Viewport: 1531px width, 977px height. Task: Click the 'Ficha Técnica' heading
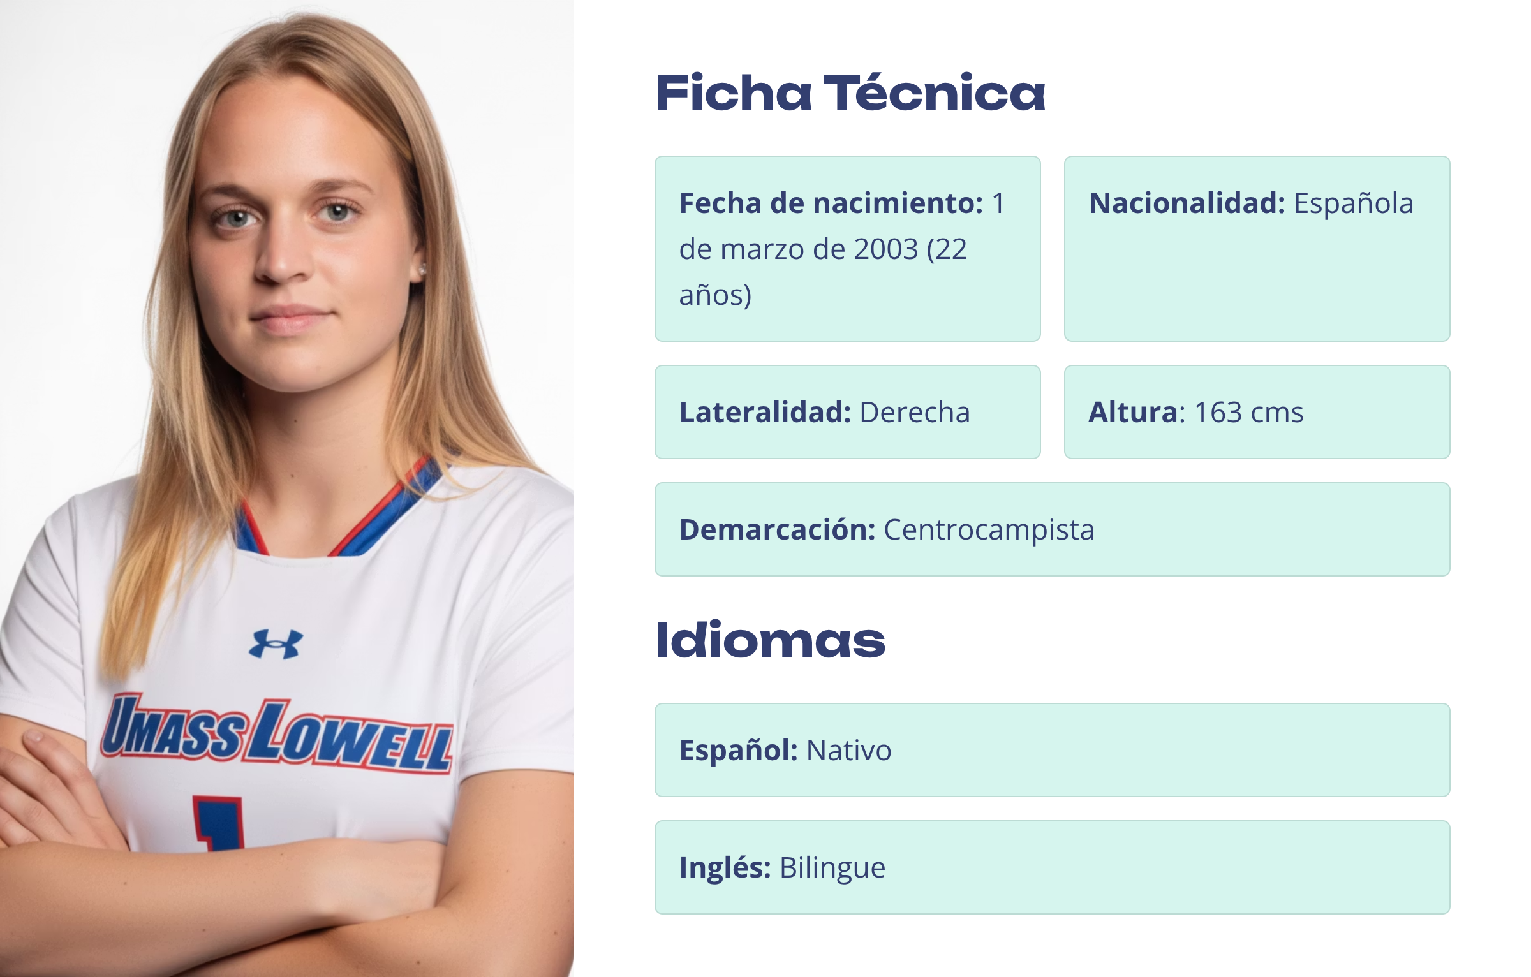click(850, 93)
